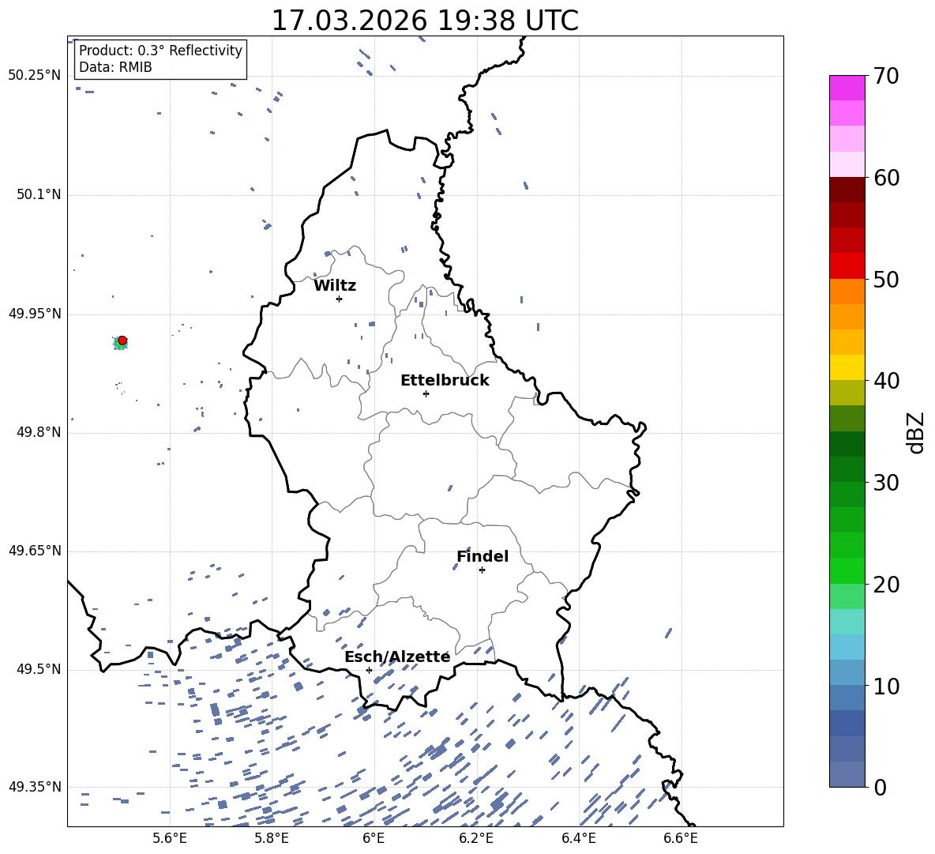Click the 50.1°N latitude label
The width and height of the screenshot is (935, 854).
coord(39,194)
